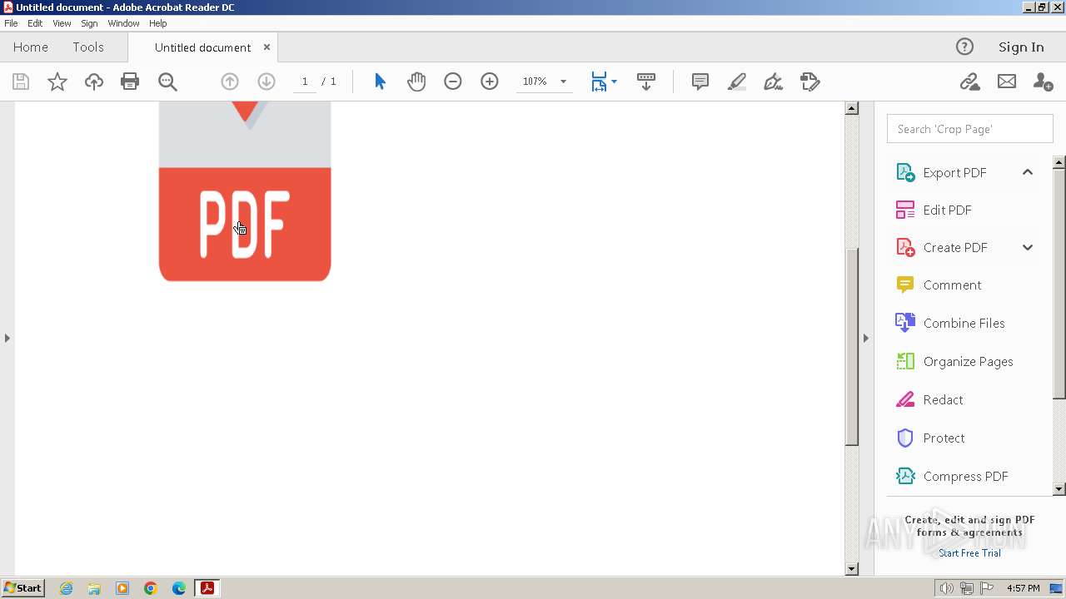Choose the Selection arrow tool
This screenshot has height=599, width=1066.
point(380,82)
